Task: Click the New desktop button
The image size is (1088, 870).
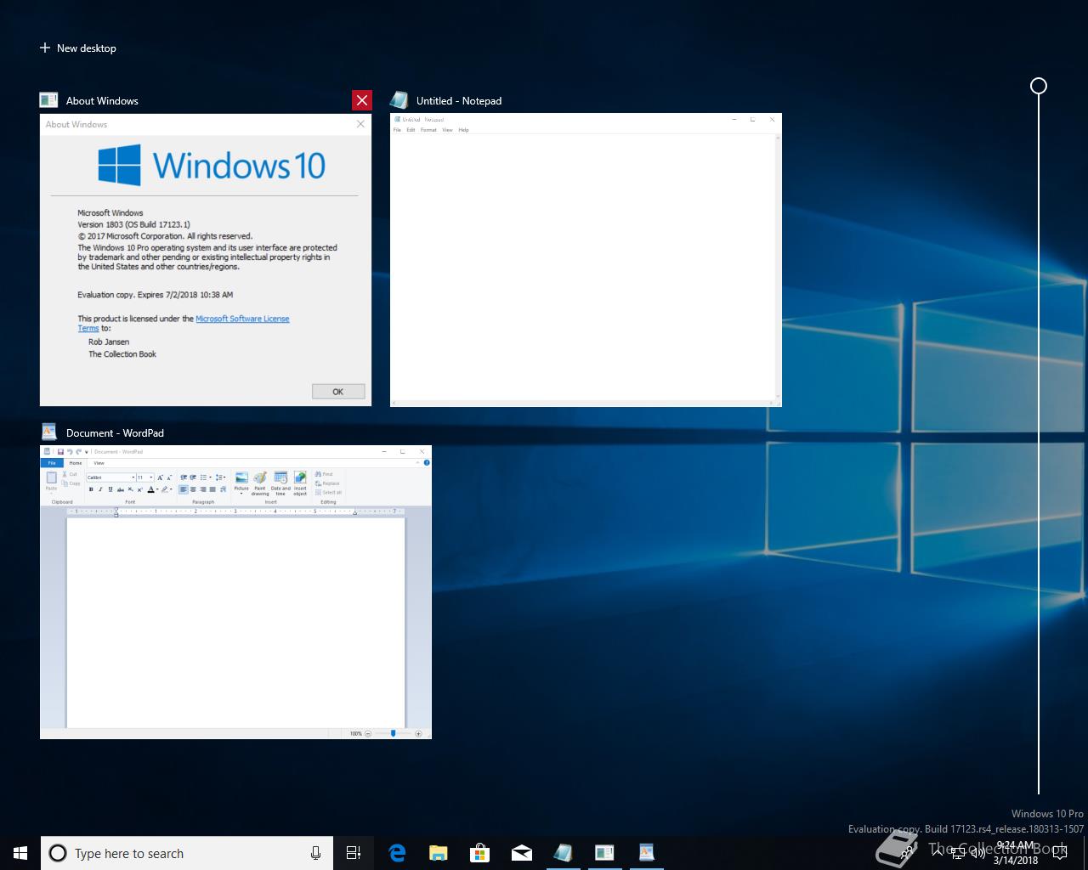Action: tap(78, 48)
